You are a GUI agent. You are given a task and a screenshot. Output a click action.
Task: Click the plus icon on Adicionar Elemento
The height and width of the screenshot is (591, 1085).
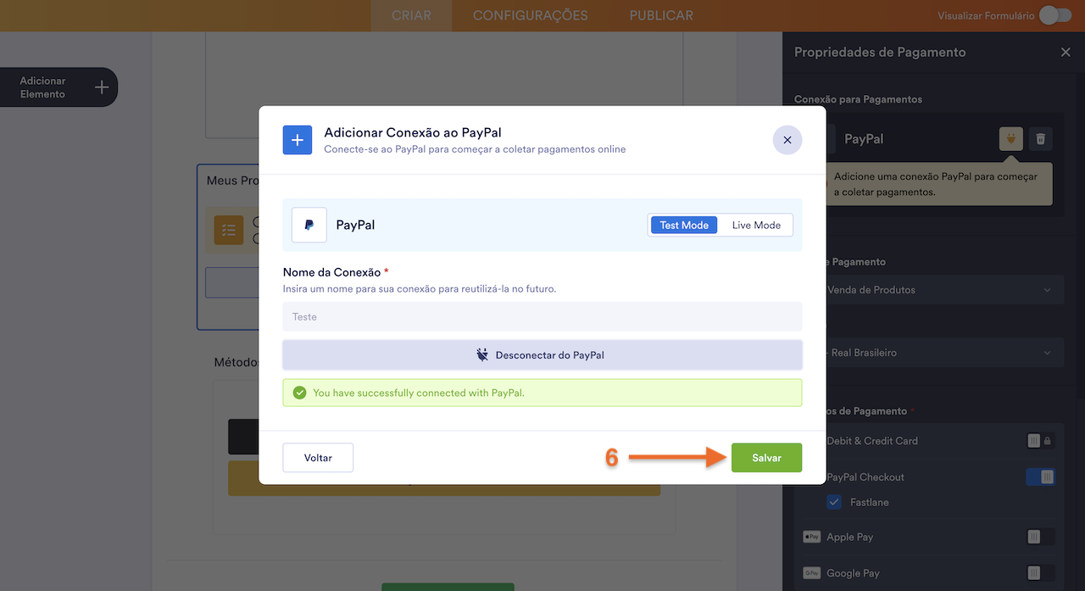102,87
